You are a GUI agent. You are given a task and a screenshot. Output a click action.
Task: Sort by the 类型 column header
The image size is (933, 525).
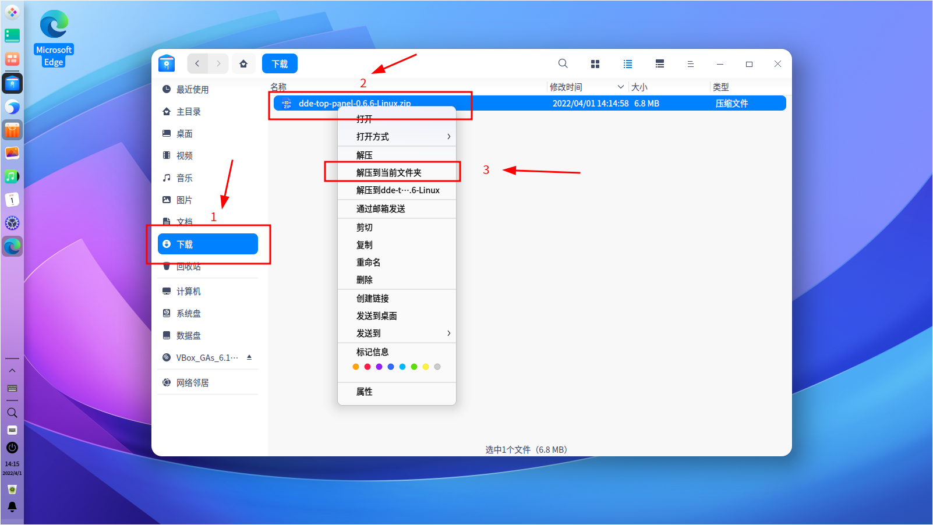click(720, 87)
